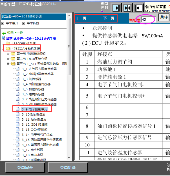170x176 pixels.
Task: Click 返回上一级 link
Action: click(x=15, y=33)
